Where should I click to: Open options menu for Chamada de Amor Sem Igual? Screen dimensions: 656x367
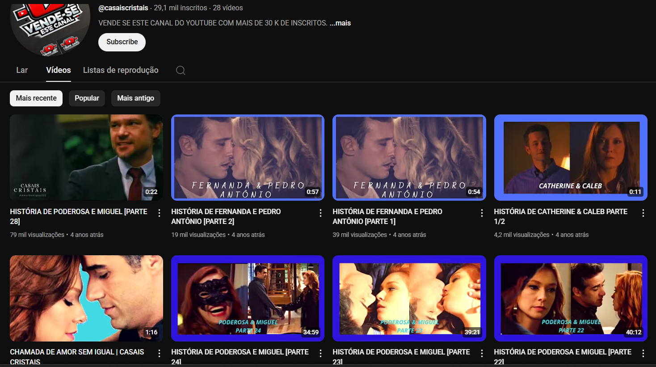coord(159,354)
